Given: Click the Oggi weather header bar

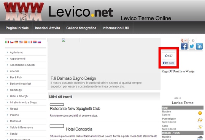Looking at the screenshot, I should pyautogui.click(x=183, y=107).
